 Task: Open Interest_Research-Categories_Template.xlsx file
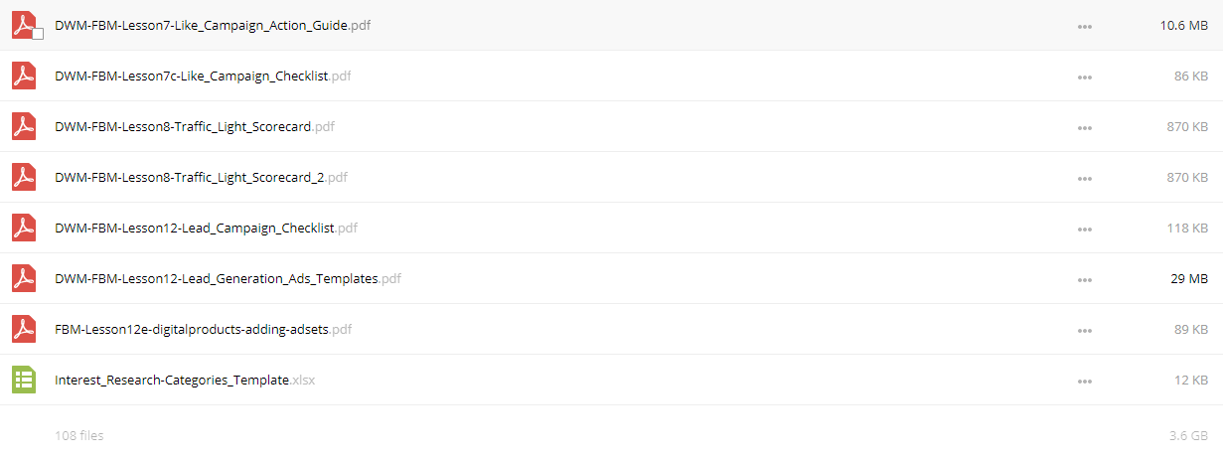point(185,380)
